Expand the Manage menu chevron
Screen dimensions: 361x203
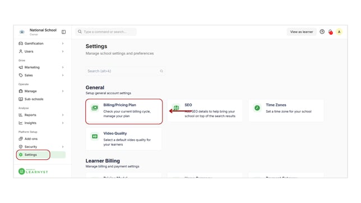[63, 91]
